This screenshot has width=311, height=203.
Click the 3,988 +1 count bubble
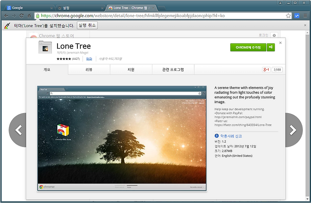(x=277, y=70)
